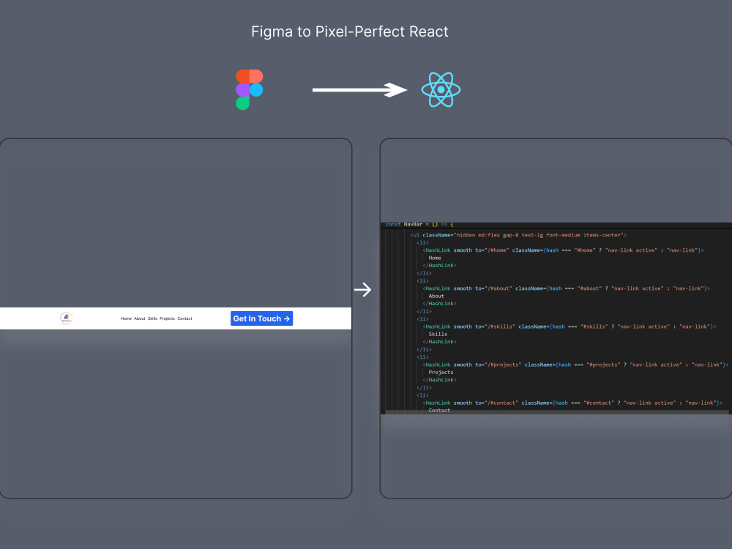Click the HashLink line with to="/#home"
Image resolution: width=732 pixels, height=549 pixels.
[563, 250]
